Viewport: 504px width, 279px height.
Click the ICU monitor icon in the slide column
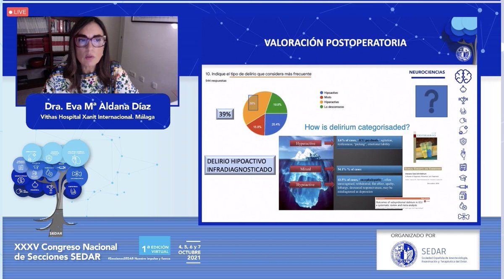tap(463, 167)
